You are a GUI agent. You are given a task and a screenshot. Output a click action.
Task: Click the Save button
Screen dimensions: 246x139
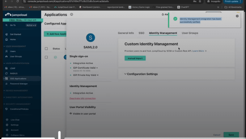(x=231, y=135)
